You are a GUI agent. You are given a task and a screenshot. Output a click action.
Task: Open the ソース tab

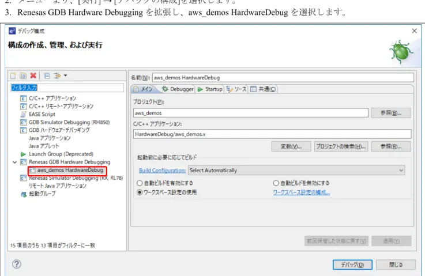(x=236, y=89)
